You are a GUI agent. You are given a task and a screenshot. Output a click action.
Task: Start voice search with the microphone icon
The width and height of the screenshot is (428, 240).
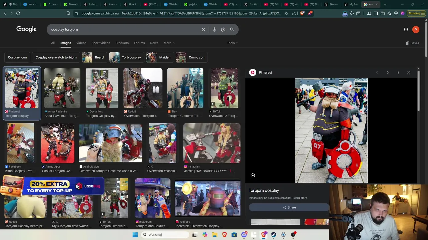pos(214,29)
